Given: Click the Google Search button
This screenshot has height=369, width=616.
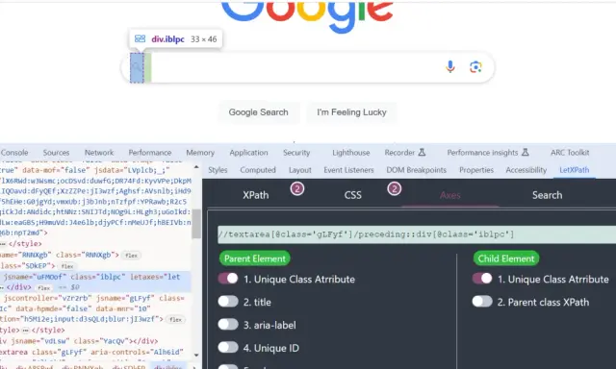Looking at the screenshot, I should pyautogui.click(x=259, y=112).
